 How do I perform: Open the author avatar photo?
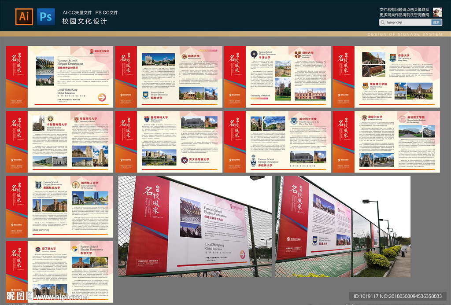[437, 12]
